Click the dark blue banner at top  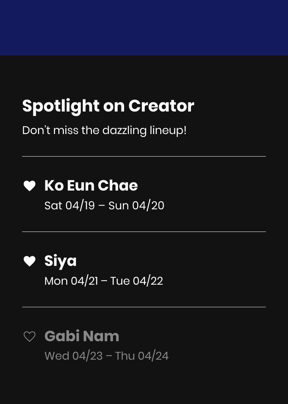[144, 28]
